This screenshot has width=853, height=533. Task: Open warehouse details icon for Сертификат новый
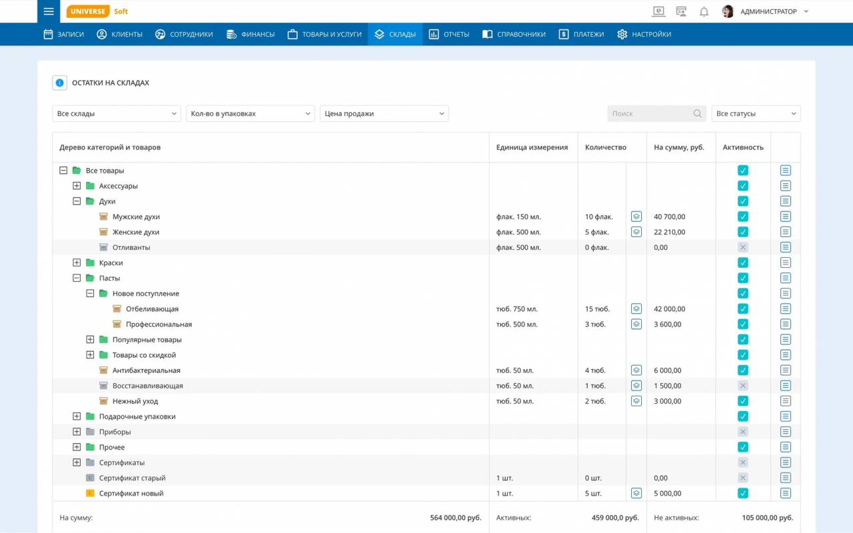pos(636,493)
